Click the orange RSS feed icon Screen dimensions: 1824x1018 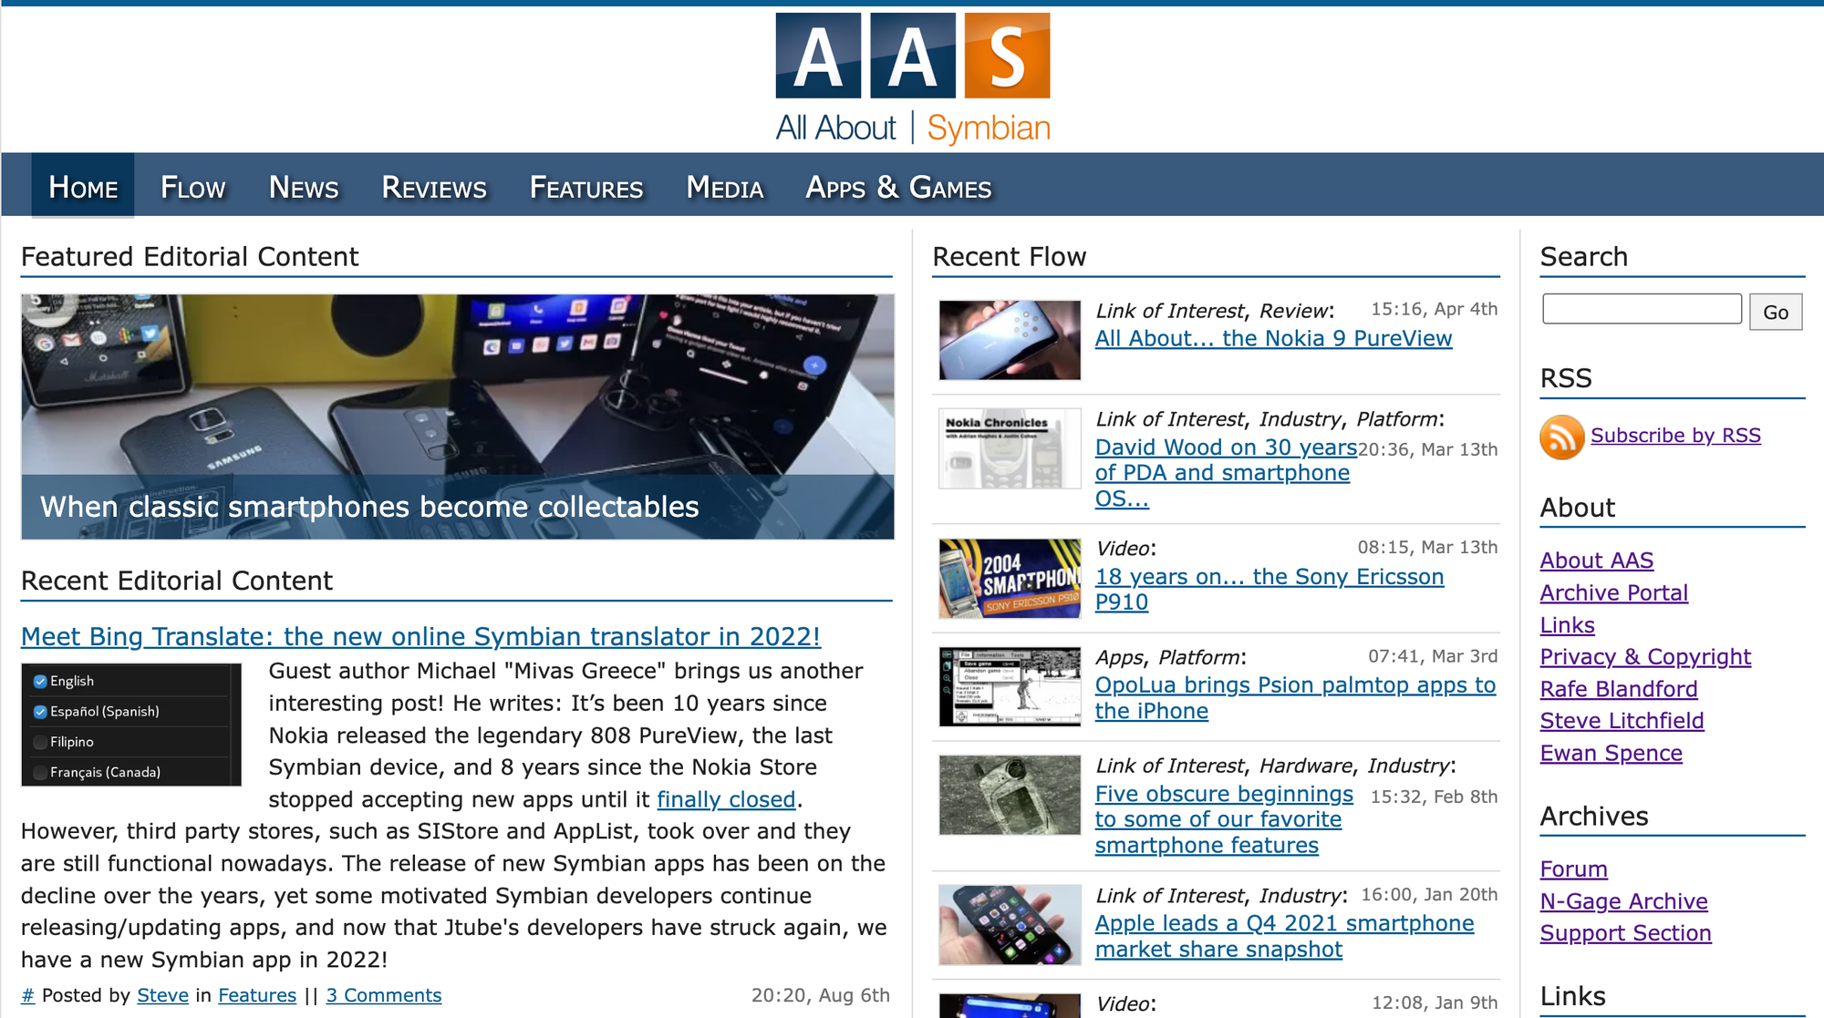coord(1561,437)
